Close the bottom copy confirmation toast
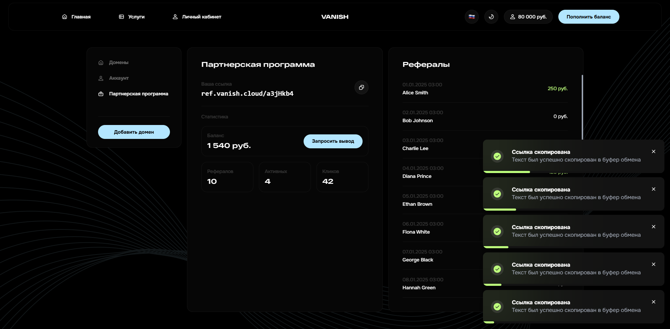 coord(654,302)
